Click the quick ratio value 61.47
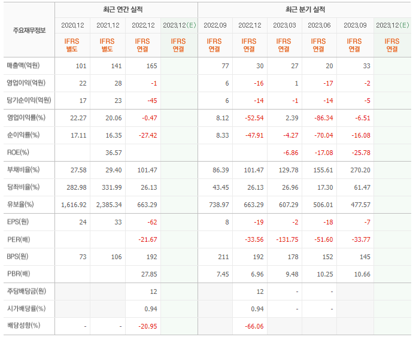Screen dimensions: 416x337 pos(362,187)
